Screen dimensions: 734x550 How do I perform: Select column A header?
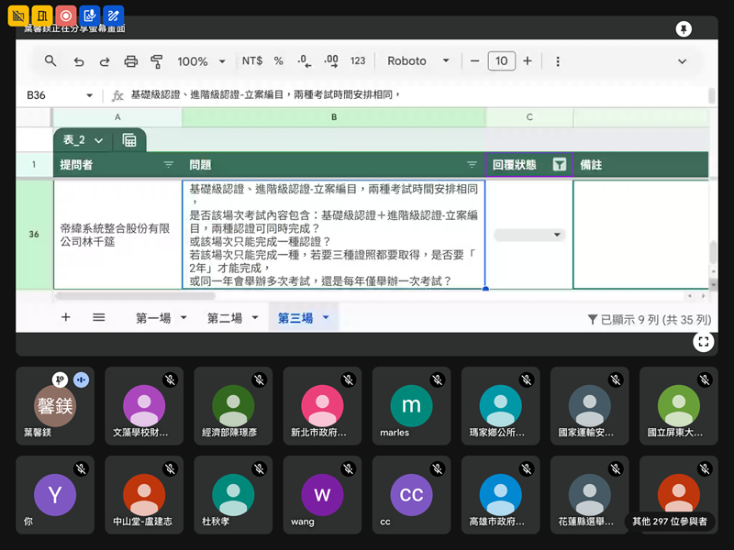[117, 117]
